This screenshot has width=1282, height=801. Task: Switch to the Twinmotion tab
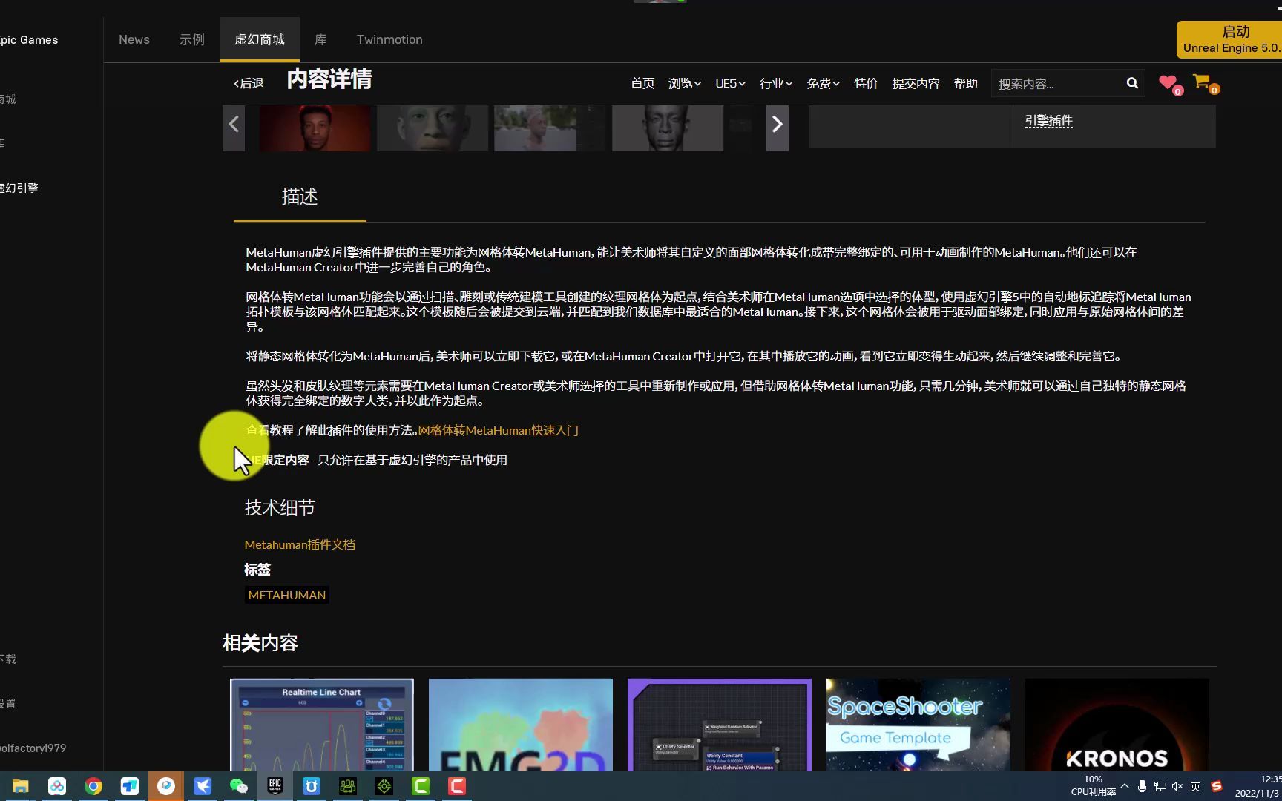click(x=389, y=39)
